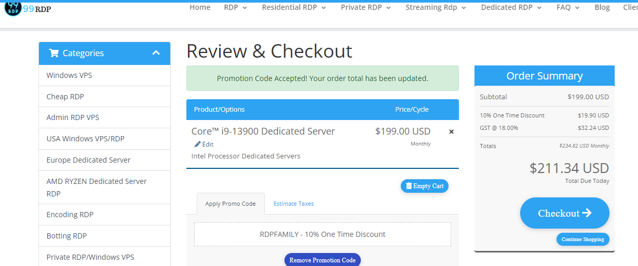Remove Core i9-13900 server from cart
This screenshot has height=266, width=638.
(451, 132)
